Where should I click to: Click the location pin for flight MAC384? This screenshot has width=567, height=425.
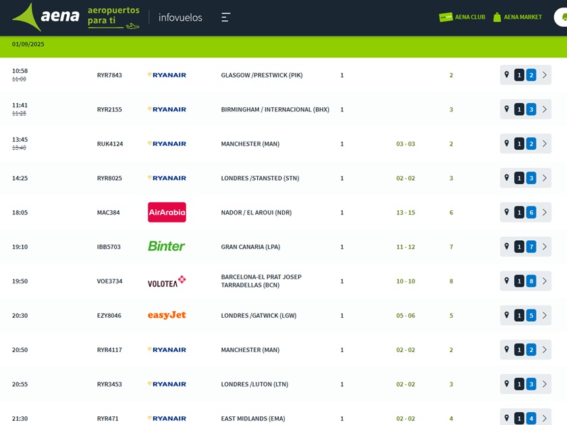click(506, 213)
